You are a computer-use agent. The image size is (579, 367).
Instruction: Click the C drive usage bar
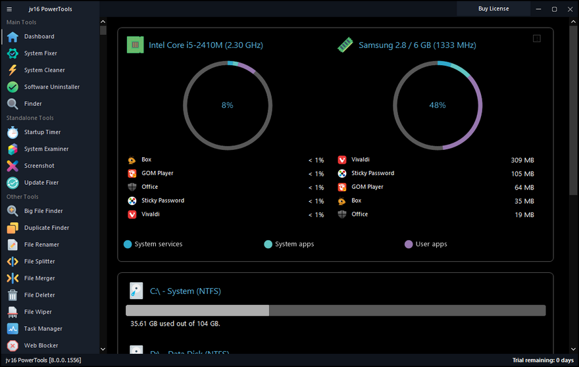pos(336,310)
